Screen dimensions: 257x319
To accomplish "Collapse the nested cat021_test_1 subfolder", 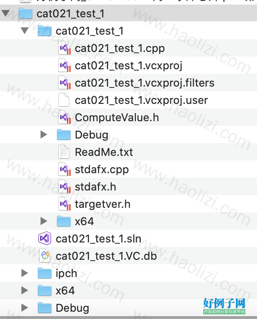I will pos(25,31).
